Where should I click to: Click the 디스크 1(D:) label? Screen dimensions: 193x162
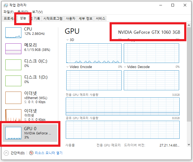(36, 77)
